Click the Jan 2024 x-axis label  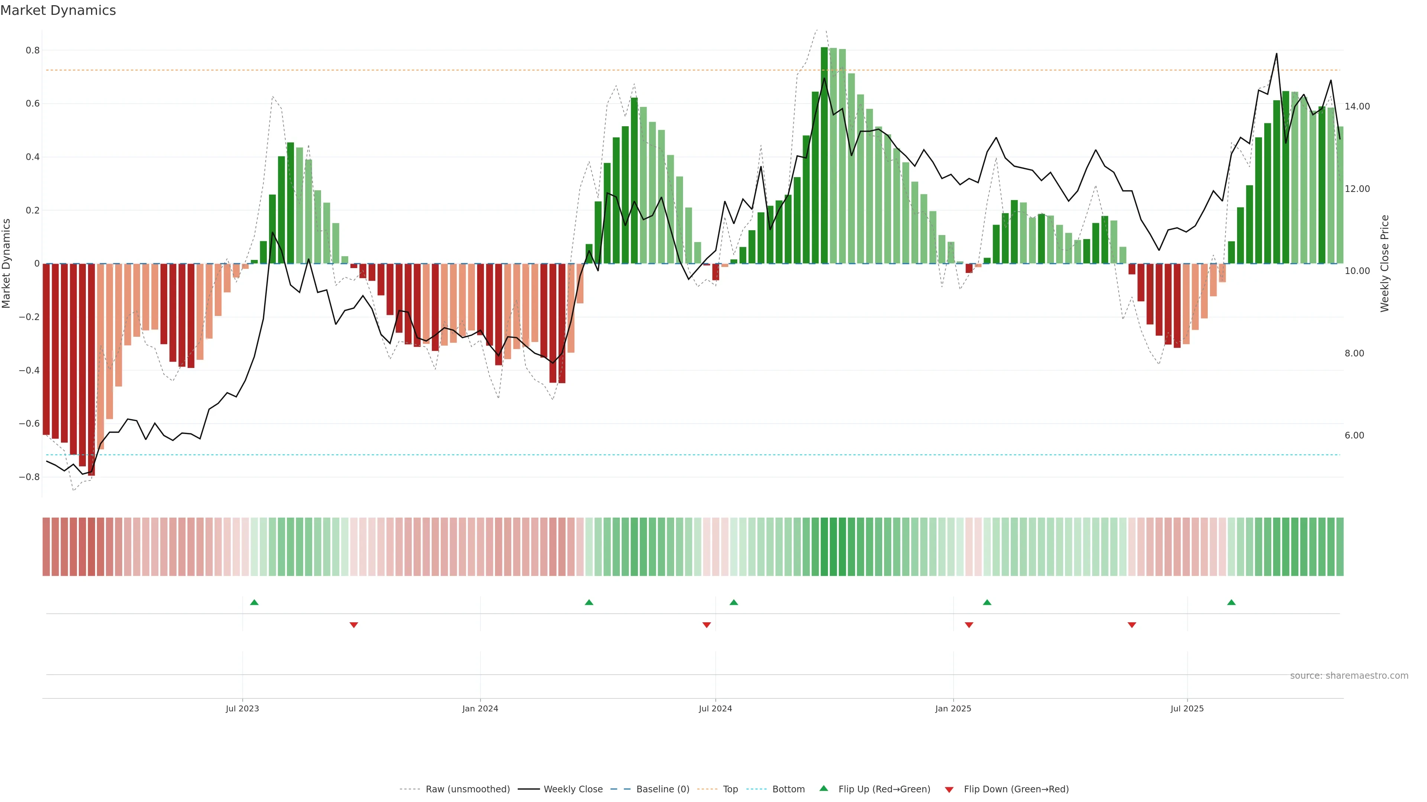point(480,708)
